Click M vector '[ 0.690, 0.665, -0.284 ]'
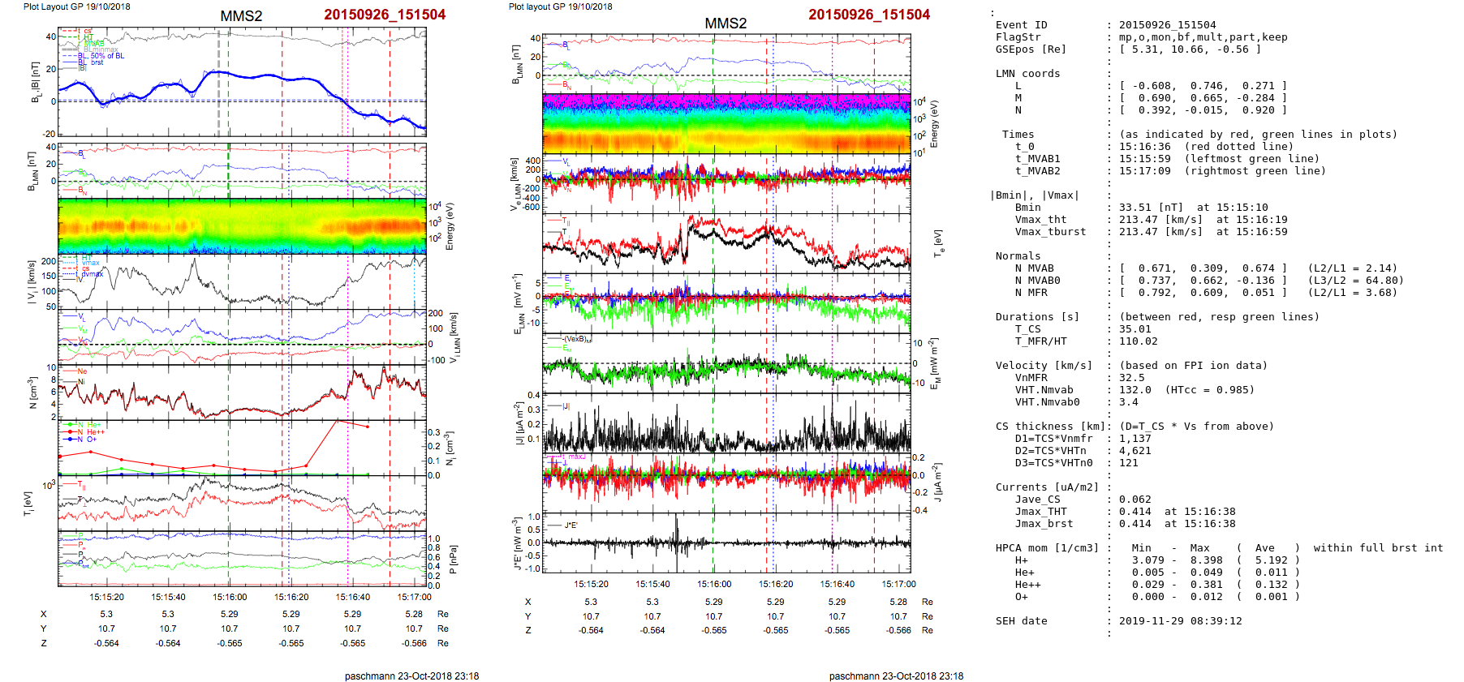This screenshot has height=682, width=1464. 1203,98
